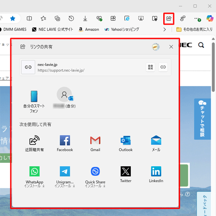Open the Amazon bookmark
This screenshot has height=216, width=216.
[89, 29]
